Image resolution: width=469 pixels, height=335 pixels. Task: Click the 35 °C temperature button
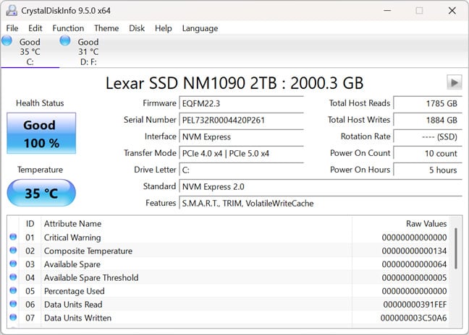[x=41, y=193]
